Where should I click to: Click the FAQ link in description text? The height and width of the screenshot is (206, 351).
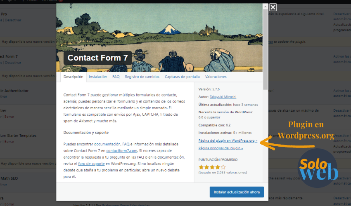tap(126, 144)
